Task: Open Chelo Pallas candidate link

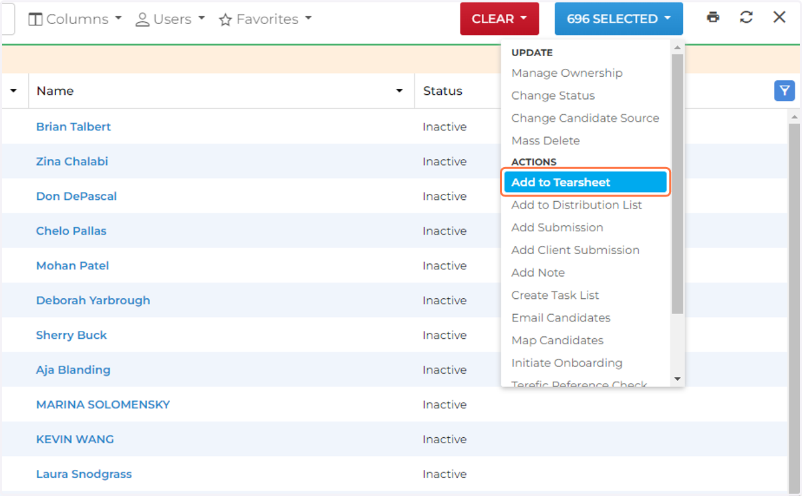Action: [x=71, y=231]
